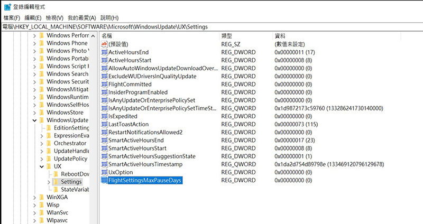Click the WinXGA folder icon
Viewport: 423px width, 224px height.
[x=42, y=197]
